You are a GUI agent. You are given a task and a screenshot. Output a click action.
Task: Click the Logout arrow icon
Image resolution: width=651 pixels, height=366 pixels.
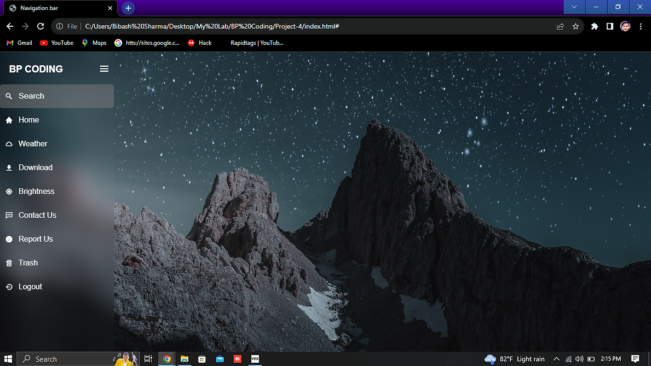pyautogui.click(x=9, y=287)
